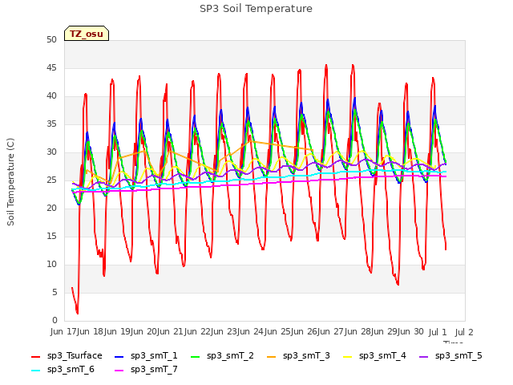Viewport: 513px width, 385px height.
Task: Click the blue sp3_smT_1 legend swatch
Action: (x=119, y=356)
